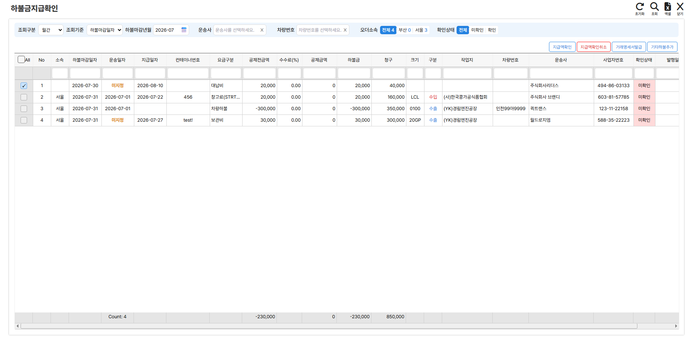
Task: Open the 운송사 selection combo box
Action: pyautogui.click(x=240, y=30)
